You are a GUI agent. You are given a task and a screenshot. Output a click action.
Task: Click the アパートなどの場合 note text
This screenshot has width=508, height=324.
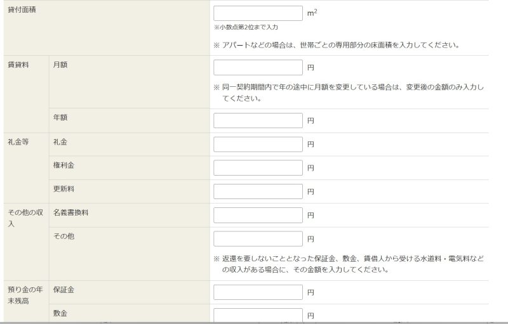click(337, 45)
